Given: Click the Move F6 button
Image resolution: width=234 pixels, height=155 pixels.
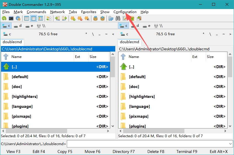Looking at the screenshot, I should point(92,152).
